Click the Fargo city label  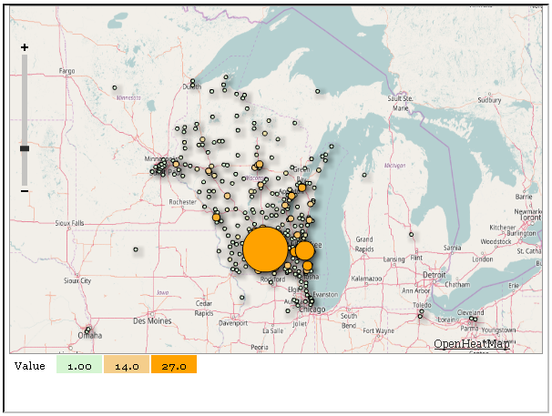(x=66, y=71)
